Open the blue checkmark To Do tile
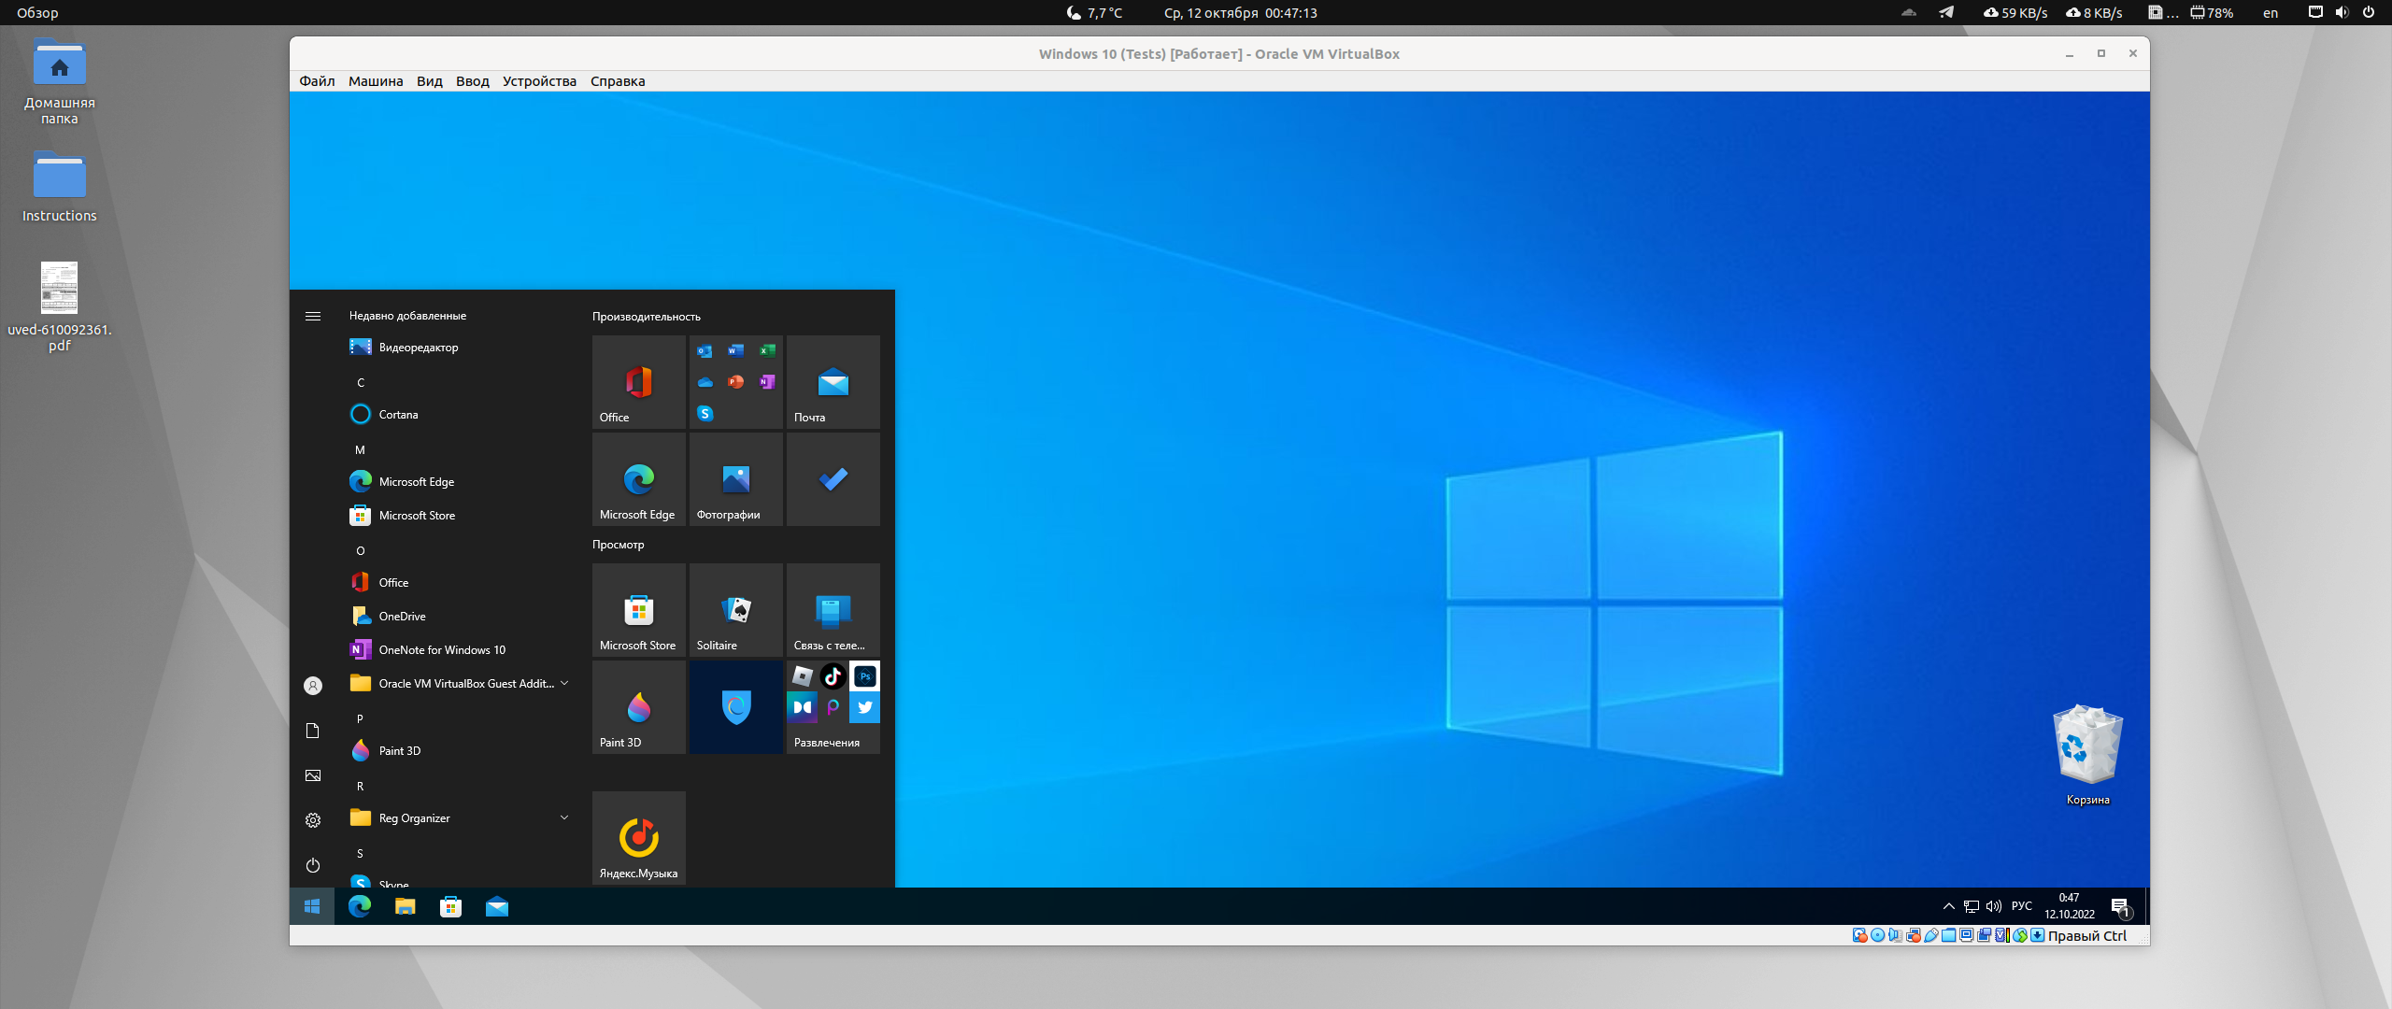Viewport: 2392px width, 1009px height. pos(833,479)
